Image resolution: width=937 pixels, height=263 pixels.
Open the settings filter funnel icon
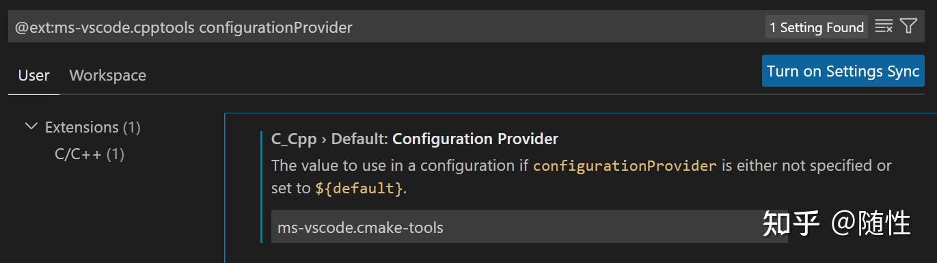[908, 27]
